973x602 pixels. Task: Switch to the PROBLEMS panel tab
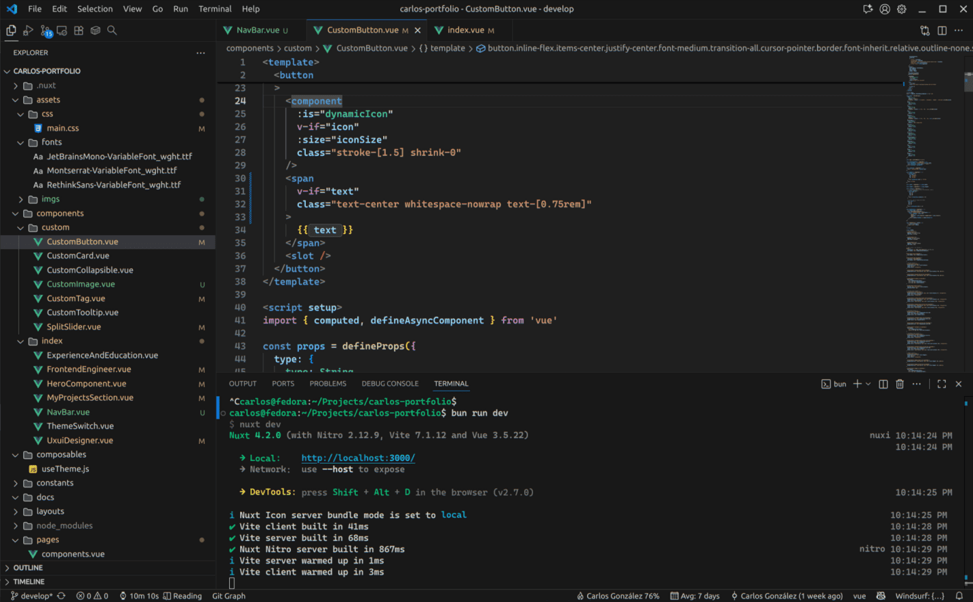coord(328,384)
